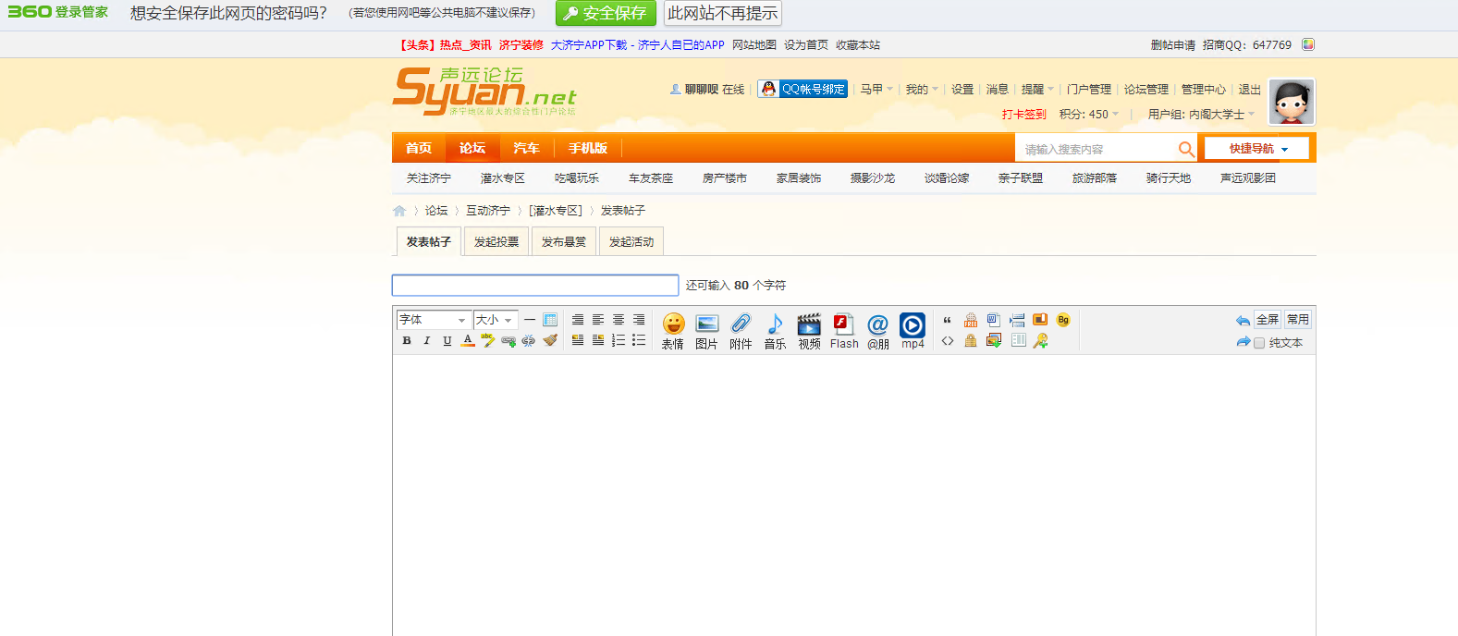Click the clear formatting brush icon
This screenshot has width=1458, height=636.
(550, 339)
